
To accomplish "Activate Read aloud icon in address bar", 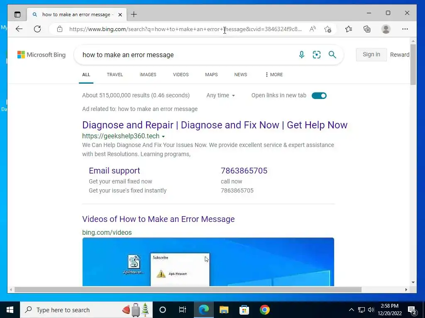I will (313, 29).
